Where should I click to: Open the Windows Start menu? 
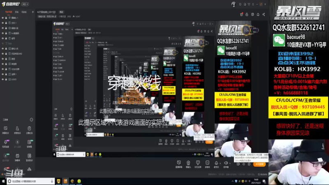coord(3,181)
